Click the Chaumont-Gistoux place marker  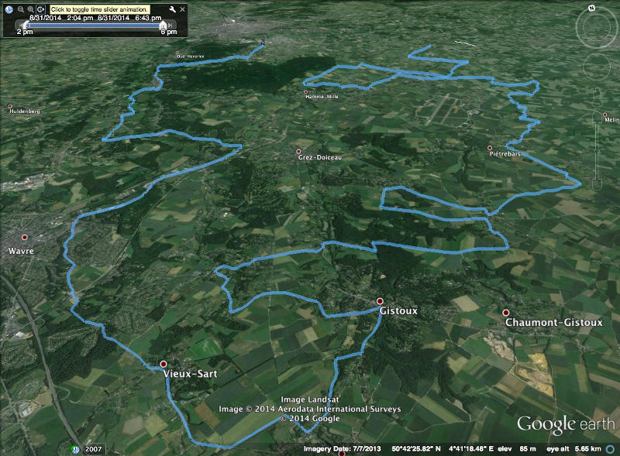tap(506, 312)
